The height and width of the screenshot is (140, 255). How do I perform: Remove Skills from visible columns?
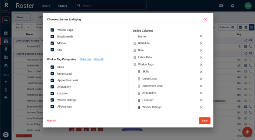point(201,72)
